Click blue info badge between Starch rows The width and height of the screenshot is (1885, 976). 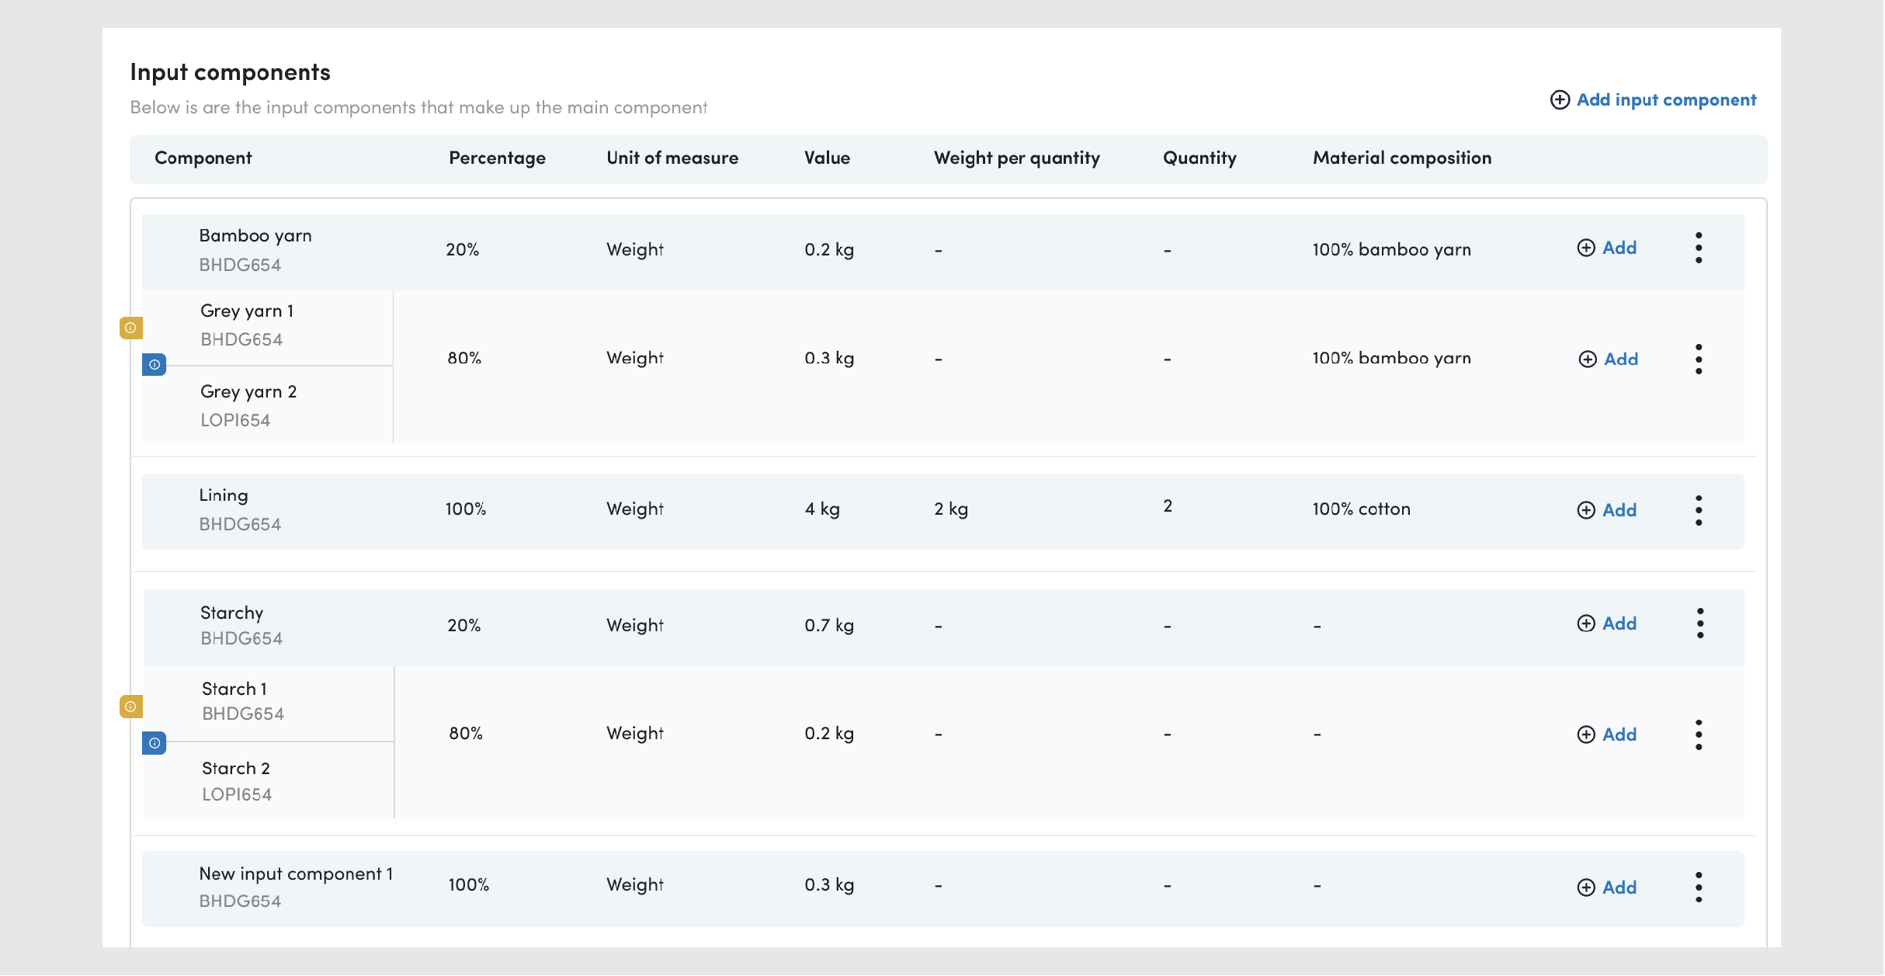tap(154, 743)
